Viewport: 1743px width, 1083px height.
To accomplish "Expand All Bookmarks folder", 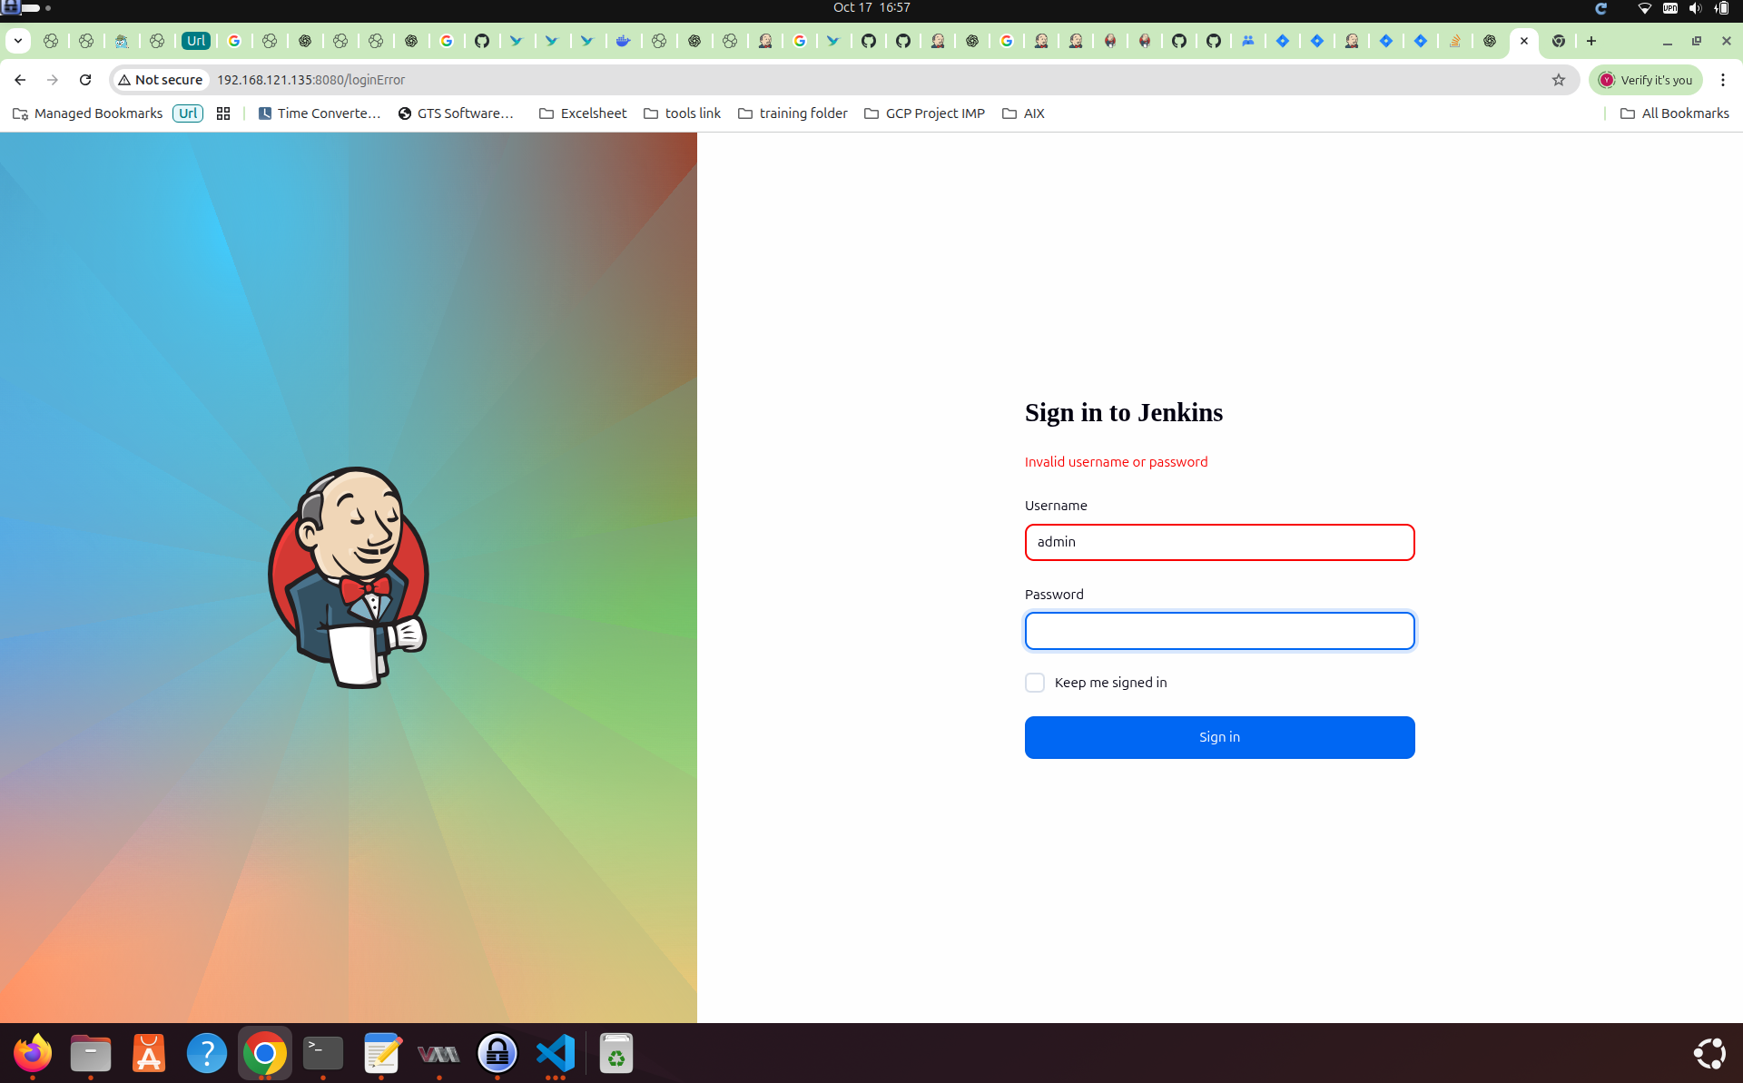I will click(x=1674, y=113).
